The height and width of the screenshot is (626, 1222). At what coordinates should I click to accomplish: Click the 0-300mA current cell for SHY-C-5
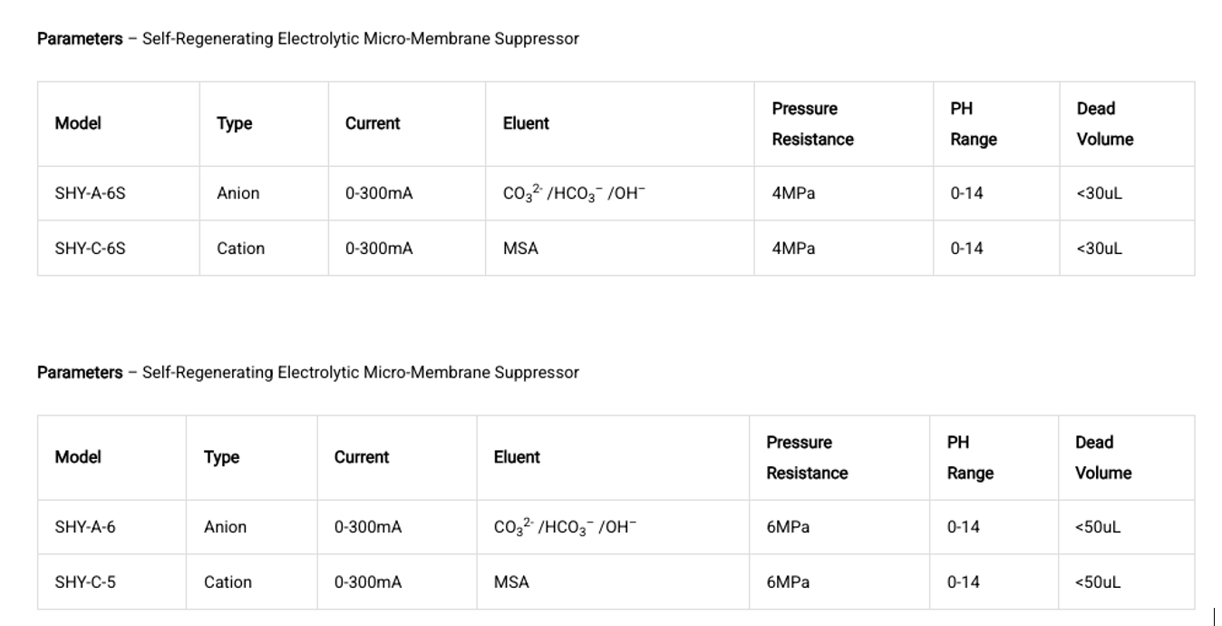368,582
